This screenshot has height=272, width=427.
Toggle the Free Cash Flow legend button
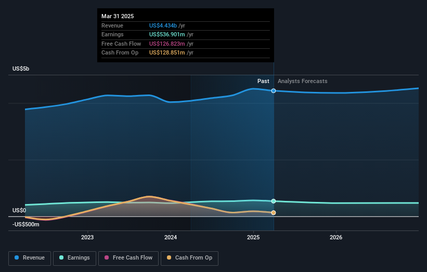128,258
